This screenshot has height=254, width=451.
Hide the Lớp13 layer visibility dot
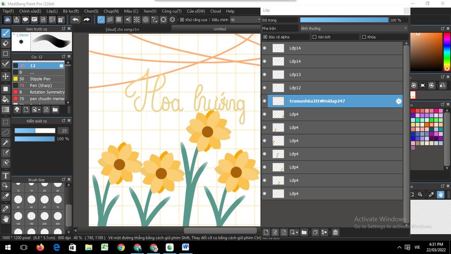tap(264, 75)
